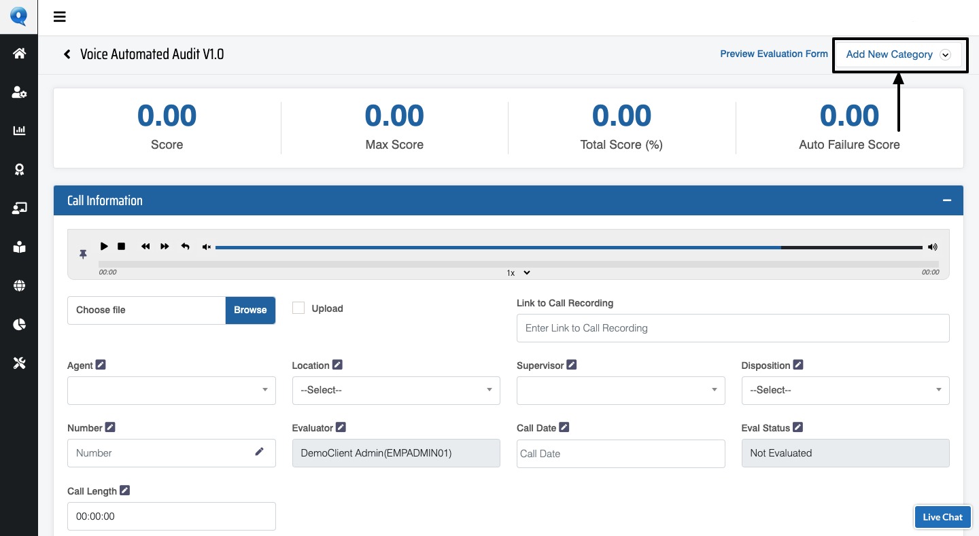Click the Home icon in sidebar
Image resolution: width=979 pixels, height=536 pixels.
point(19,53)
